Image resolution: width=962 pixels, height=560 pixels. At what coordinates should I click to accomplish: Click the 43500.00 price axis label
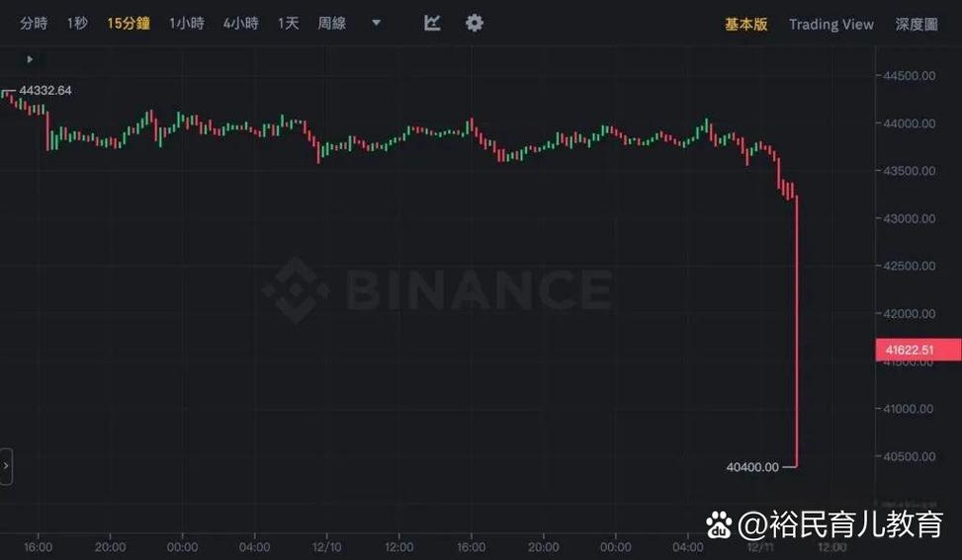tap(910, 170)
